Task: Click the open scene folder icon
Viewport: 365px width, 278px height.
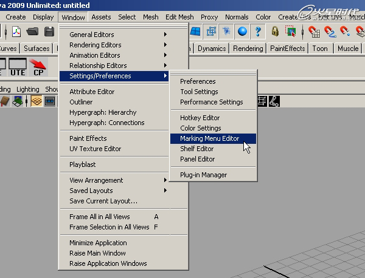Action: pos(33,32)
